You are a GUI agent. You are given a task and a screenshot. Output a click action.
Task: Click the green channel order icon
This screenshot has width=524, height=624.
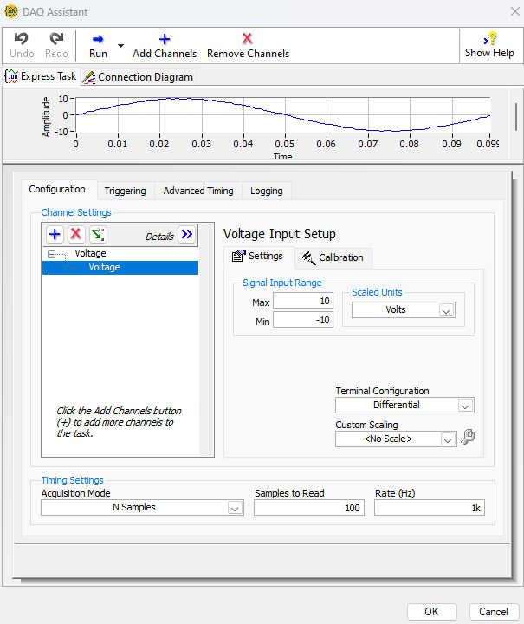click(98, 234)
